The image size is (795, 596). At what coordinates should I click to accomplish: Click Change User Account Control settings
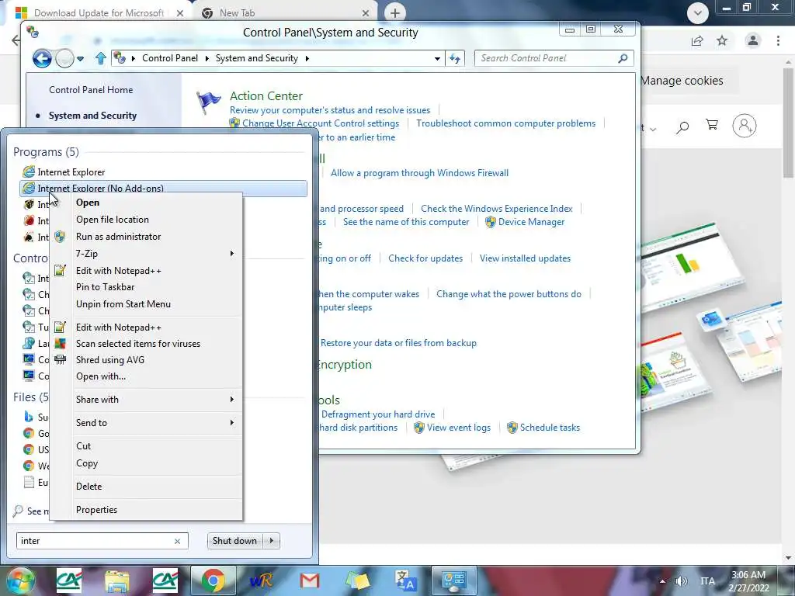pos(321,123)
